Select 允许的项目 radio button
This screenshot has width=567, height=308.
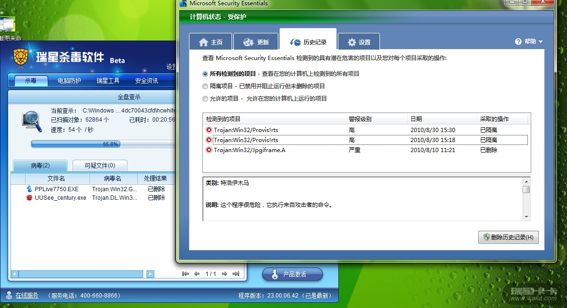tap(205, 99)
